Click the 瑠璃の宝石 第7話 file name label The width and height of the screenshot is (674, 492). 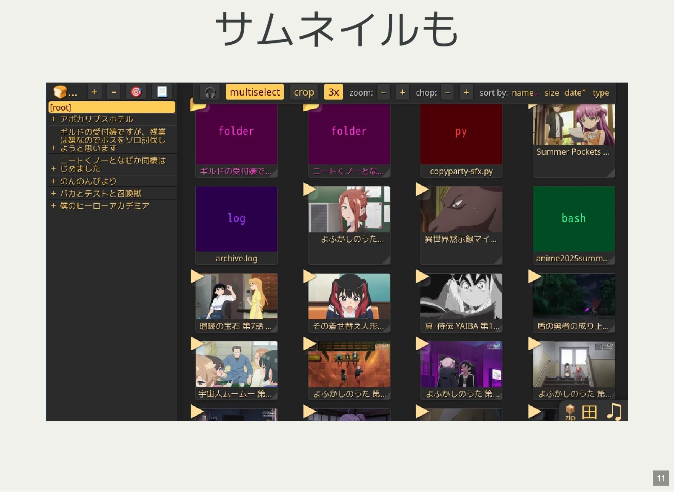coord(235,326)
